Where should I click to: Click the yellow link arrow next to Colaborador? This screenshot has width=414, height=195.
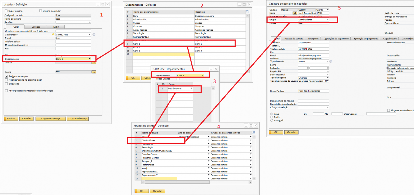click(53, 35)
